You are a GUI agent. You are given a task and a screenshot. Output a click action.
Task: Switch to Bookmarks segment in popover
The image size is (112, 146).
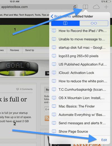click(x=65, y=23)
